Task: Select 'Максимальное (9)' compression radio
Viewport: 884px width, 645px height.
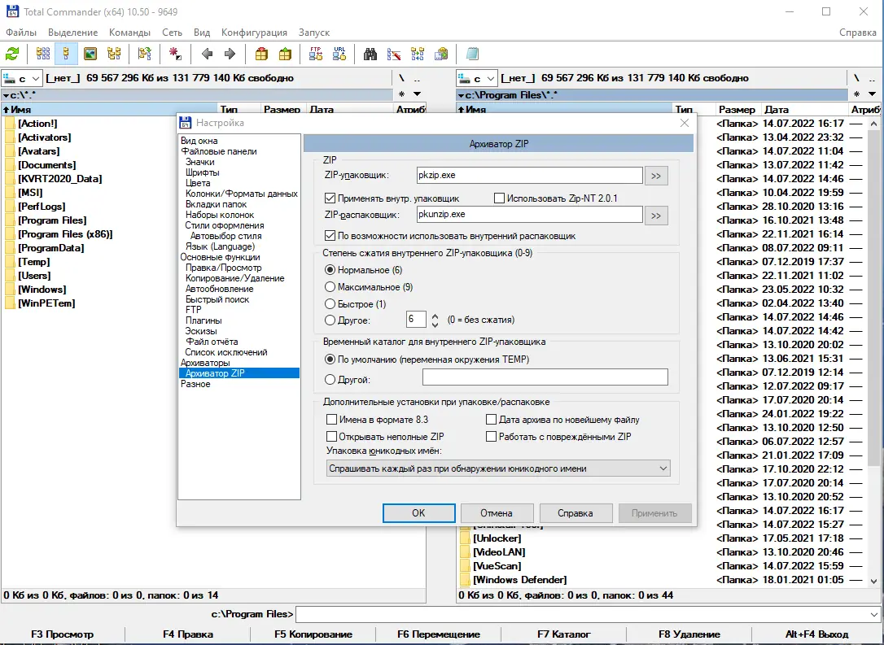Action: pyautogui.click(x=330, y=287)
